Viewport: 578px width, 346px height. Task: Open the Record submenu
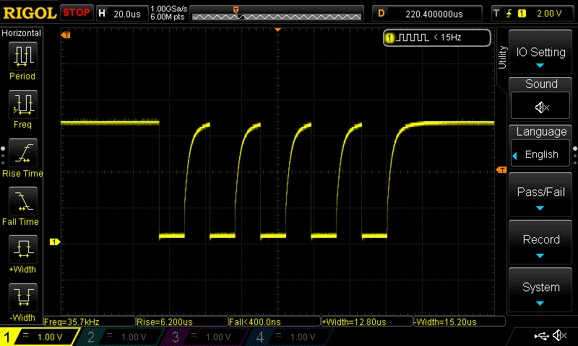tap(540, 243)
